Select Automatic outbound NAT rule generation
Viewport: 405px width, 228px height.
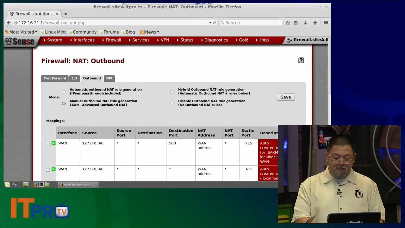(x=64, y=92)
